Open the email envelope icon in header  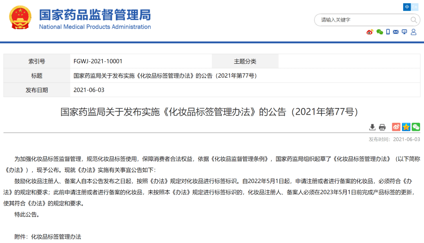tap(396, 32)
